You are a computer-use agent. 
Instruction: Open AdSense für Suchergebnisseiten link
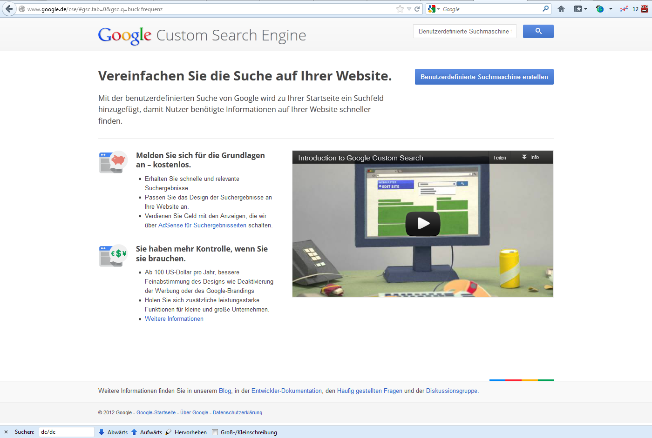point(202,225)
